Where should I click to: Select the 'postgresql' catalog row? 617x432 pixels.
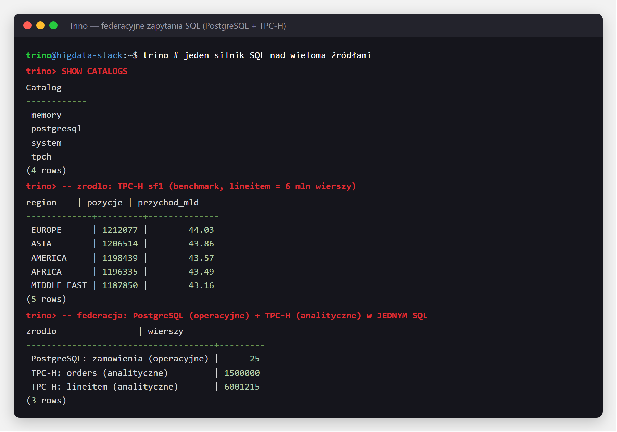(56, 129)
